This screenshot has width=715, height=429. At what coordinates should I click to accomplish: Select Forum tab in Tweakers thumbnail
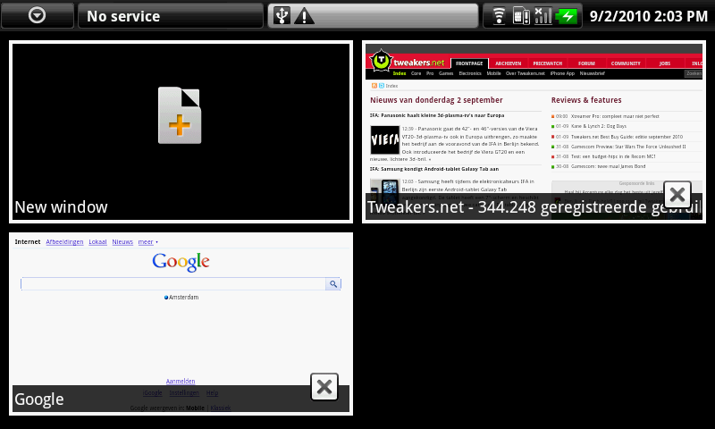(x=586, y=63)
